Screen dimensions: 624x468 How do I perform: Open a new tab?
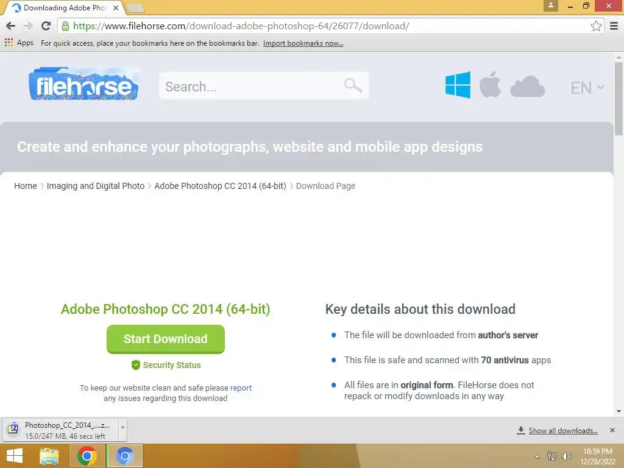[135, 8]
